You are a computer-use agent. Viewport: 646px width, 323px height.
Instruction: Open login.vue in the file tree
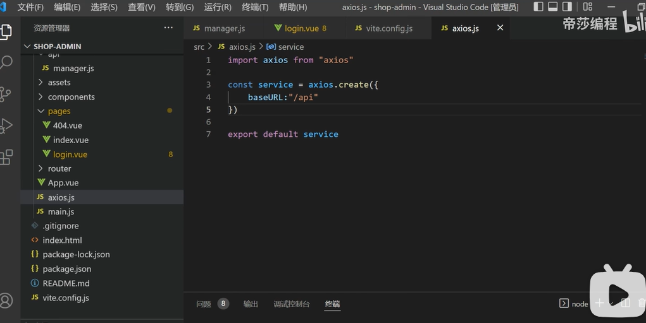[x=70, y=155]
